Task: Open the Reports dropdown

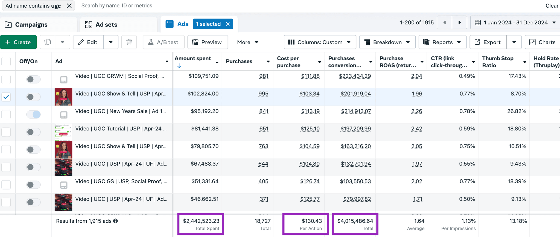Action: click(x=442, y=42)
